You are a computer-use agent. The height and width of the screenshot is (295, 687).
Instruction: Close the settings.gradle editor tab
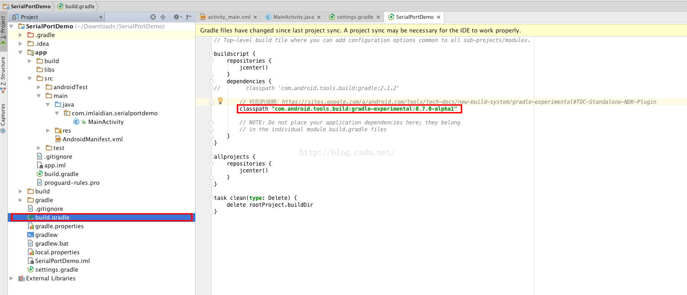pyautogui.click(x=378, y=17)
